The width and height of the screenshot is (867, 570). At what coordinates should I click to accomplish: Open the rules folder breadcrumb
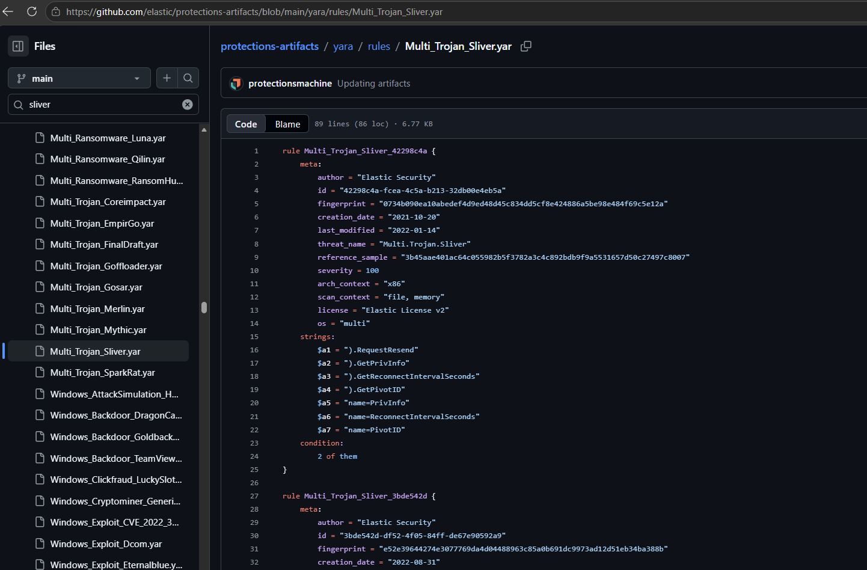point(379,46)
